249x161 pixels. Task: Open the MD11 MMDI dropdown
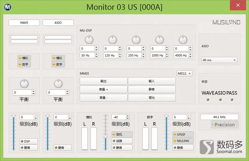184,73
